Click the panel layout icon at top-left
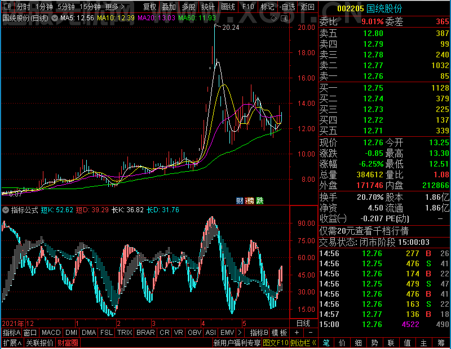451x349 pixels. pyautogui.click(x=7, y=6)
